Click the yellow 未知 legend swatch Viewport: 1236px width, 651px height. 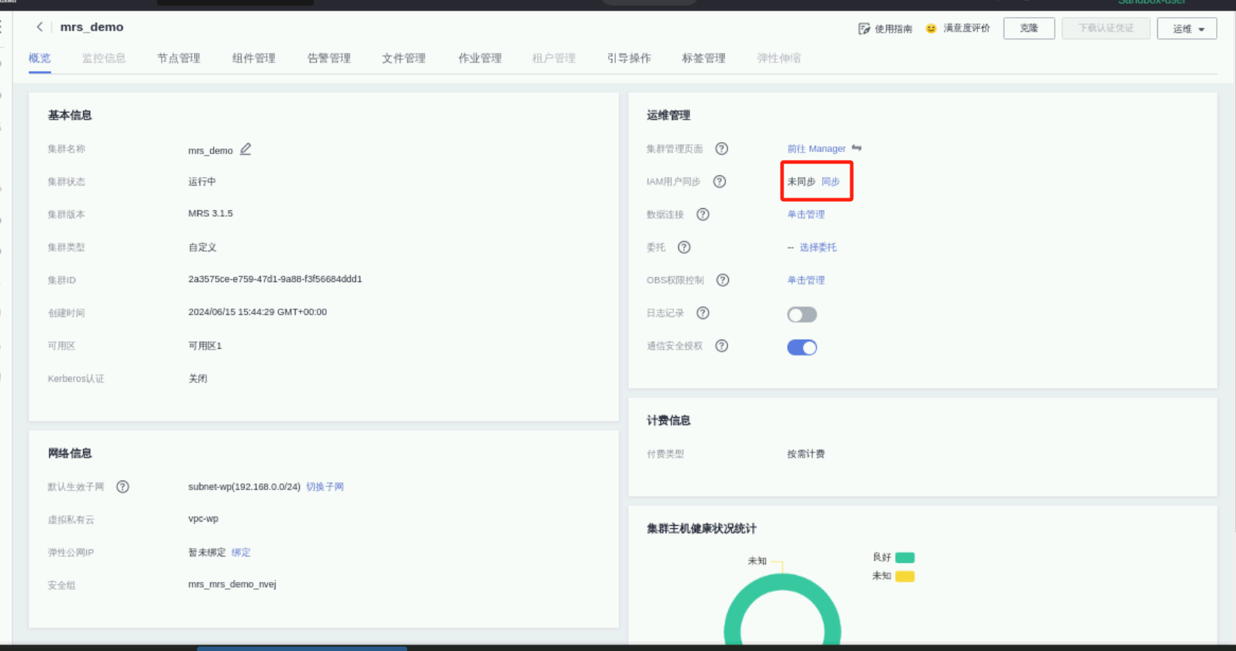[905, 576]
